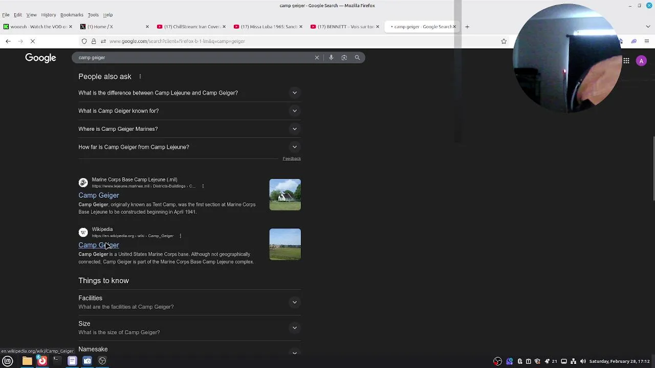The image size is (655, 368).
Task: Click the padlock site info icon
Action: click(x=93, y=41)
